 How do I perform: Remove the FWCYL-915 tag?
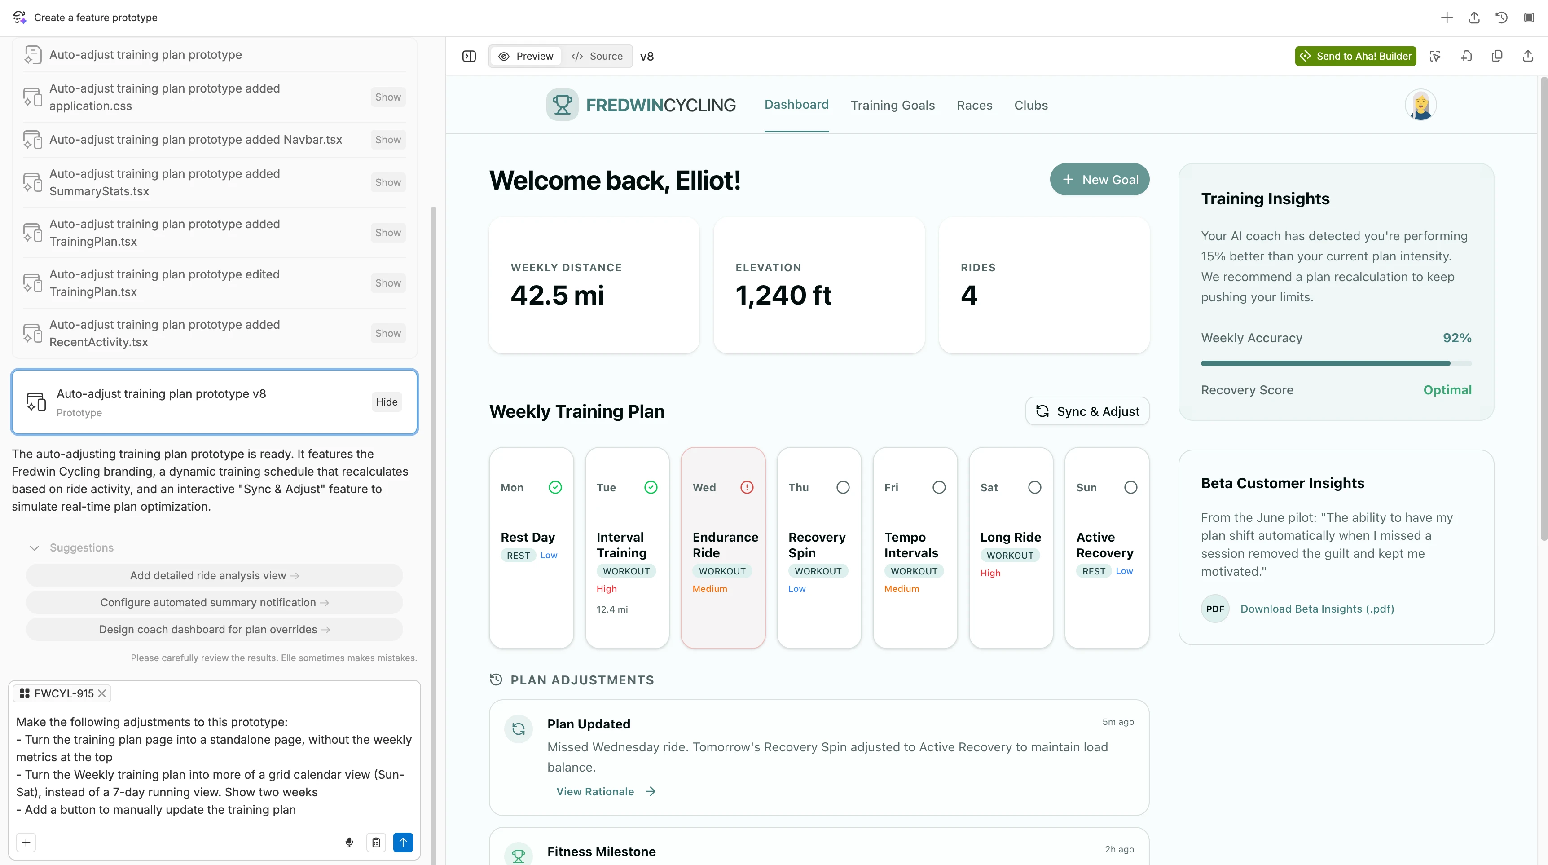pos(102,693)
